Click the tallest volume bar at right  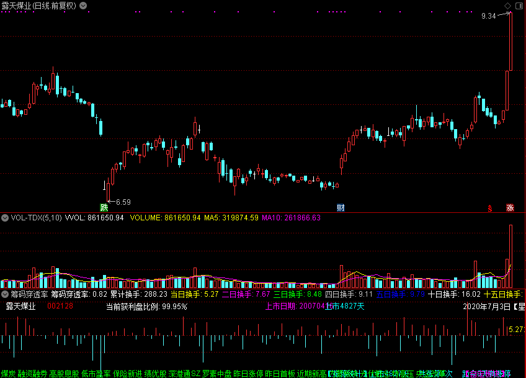(x=510, y=256)
